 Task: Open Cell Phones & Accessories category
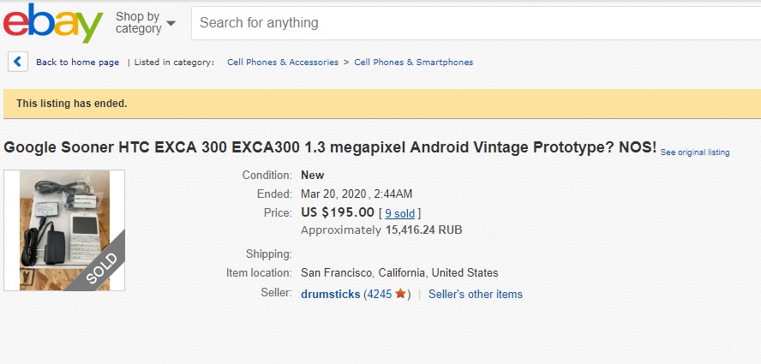click(x=283, y=63)
